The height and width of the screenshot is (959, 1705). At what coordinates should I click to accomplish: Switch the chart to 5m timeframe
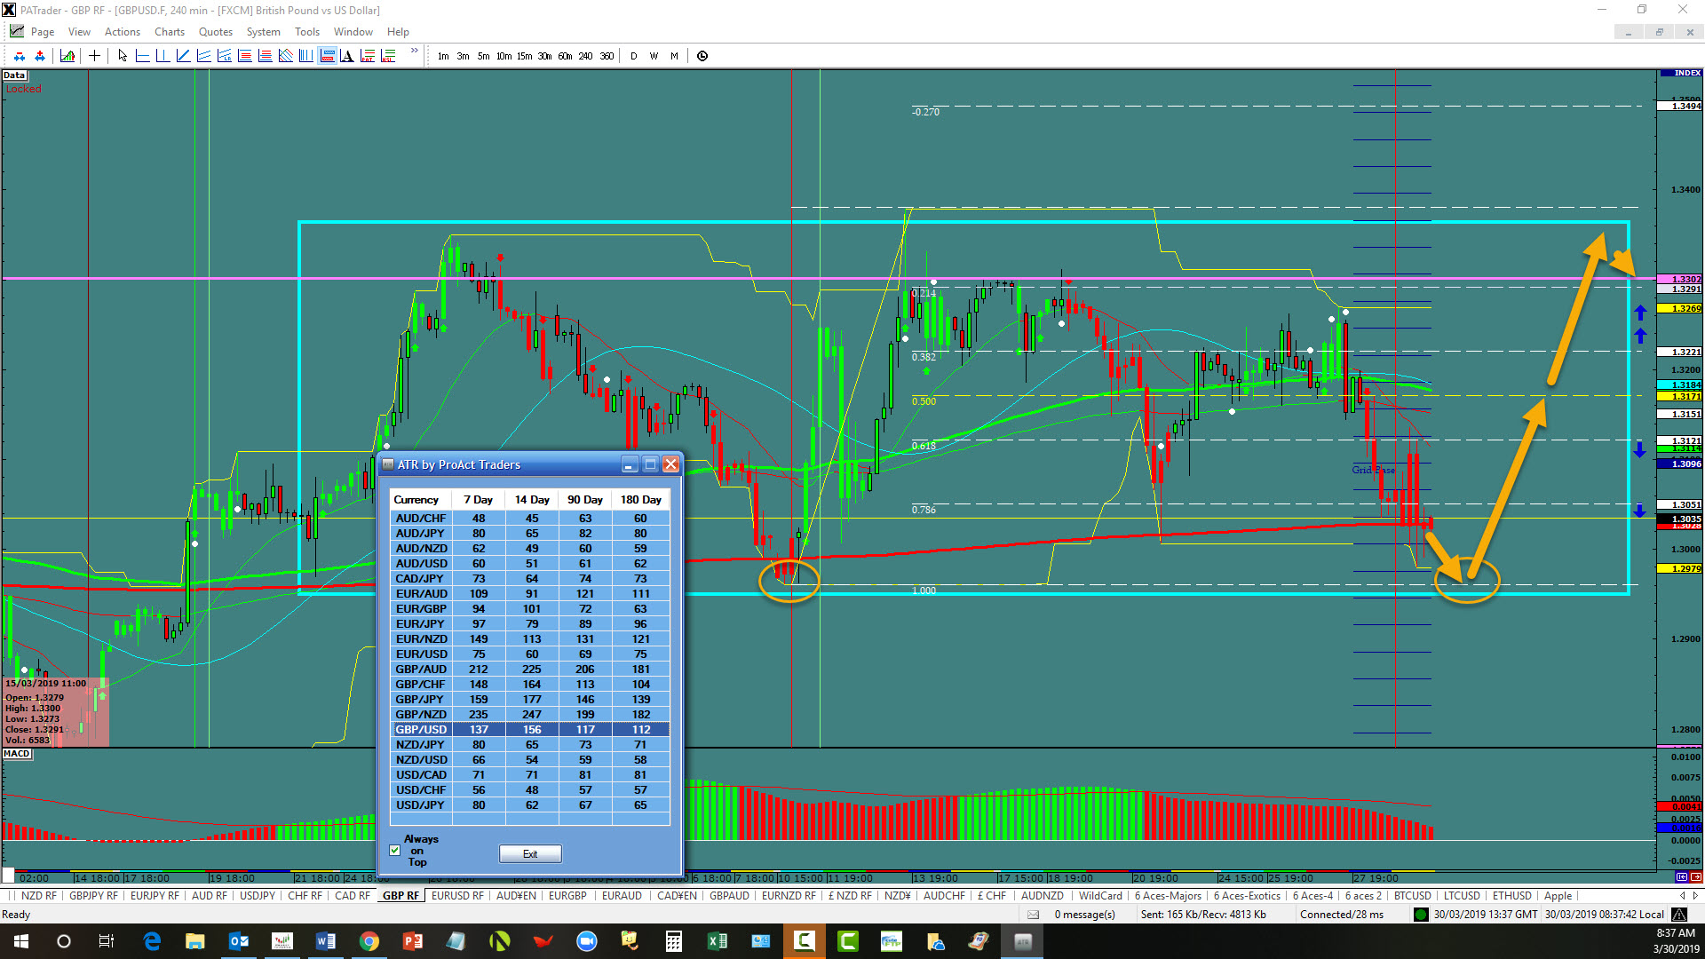483,56
